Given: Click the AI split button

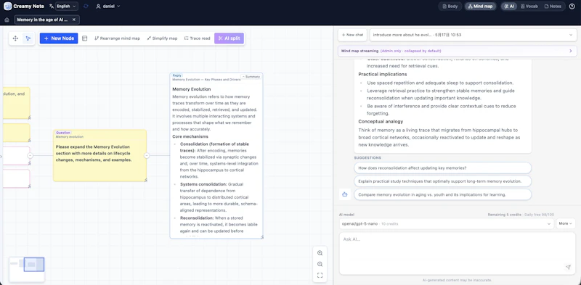Looking at the screenshot, I should coord(229,38).
